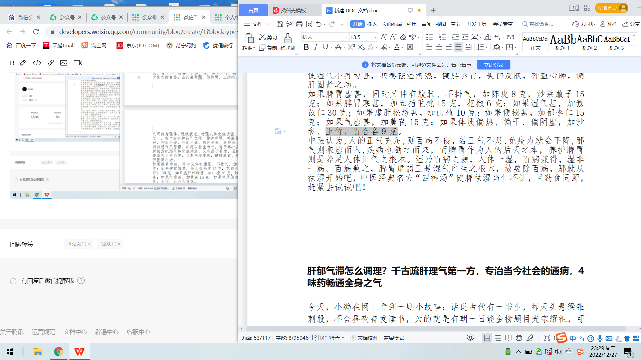Click the blue 立即登录 button in banner
The image size is (641, 360).
click(x=493, y=65)
